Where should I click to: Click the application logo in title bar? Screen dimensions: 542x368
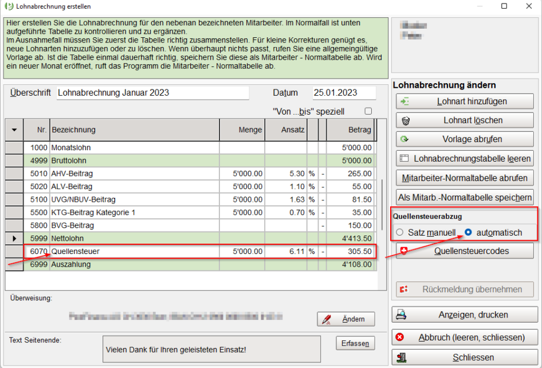8,6
